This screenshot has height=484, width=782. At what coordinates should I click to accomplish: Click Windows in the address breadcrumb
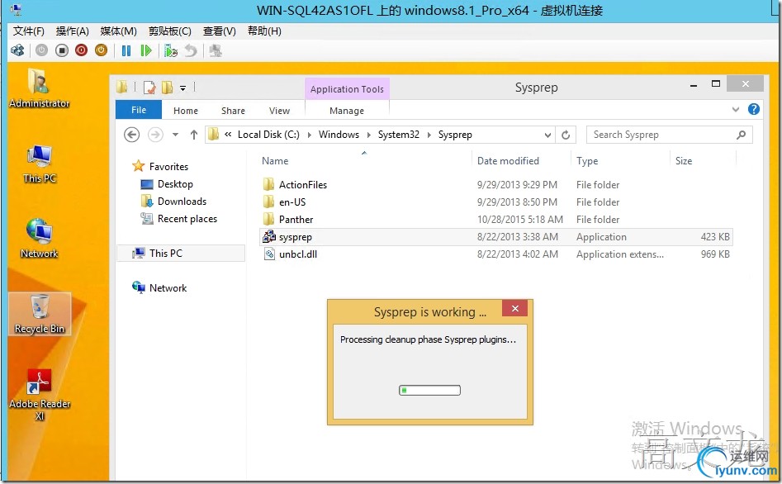[x=339, y=135]
